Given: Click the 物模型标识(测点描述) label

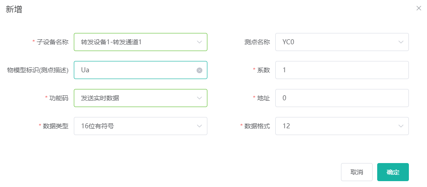Looking at the screenshot, I should 38,70.
